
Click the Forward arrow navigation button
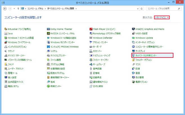pos(10,9)
